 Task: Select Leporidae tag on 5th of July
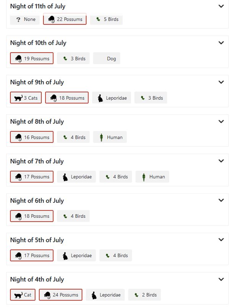76,255
